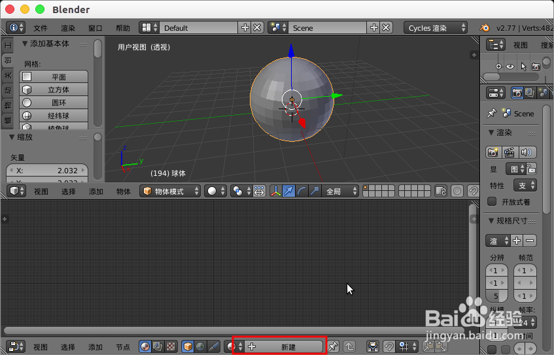The width and height of the screenshot is (554, 355).
Task: Toggle snap magnet in 3D header
Action: (473, 191)
